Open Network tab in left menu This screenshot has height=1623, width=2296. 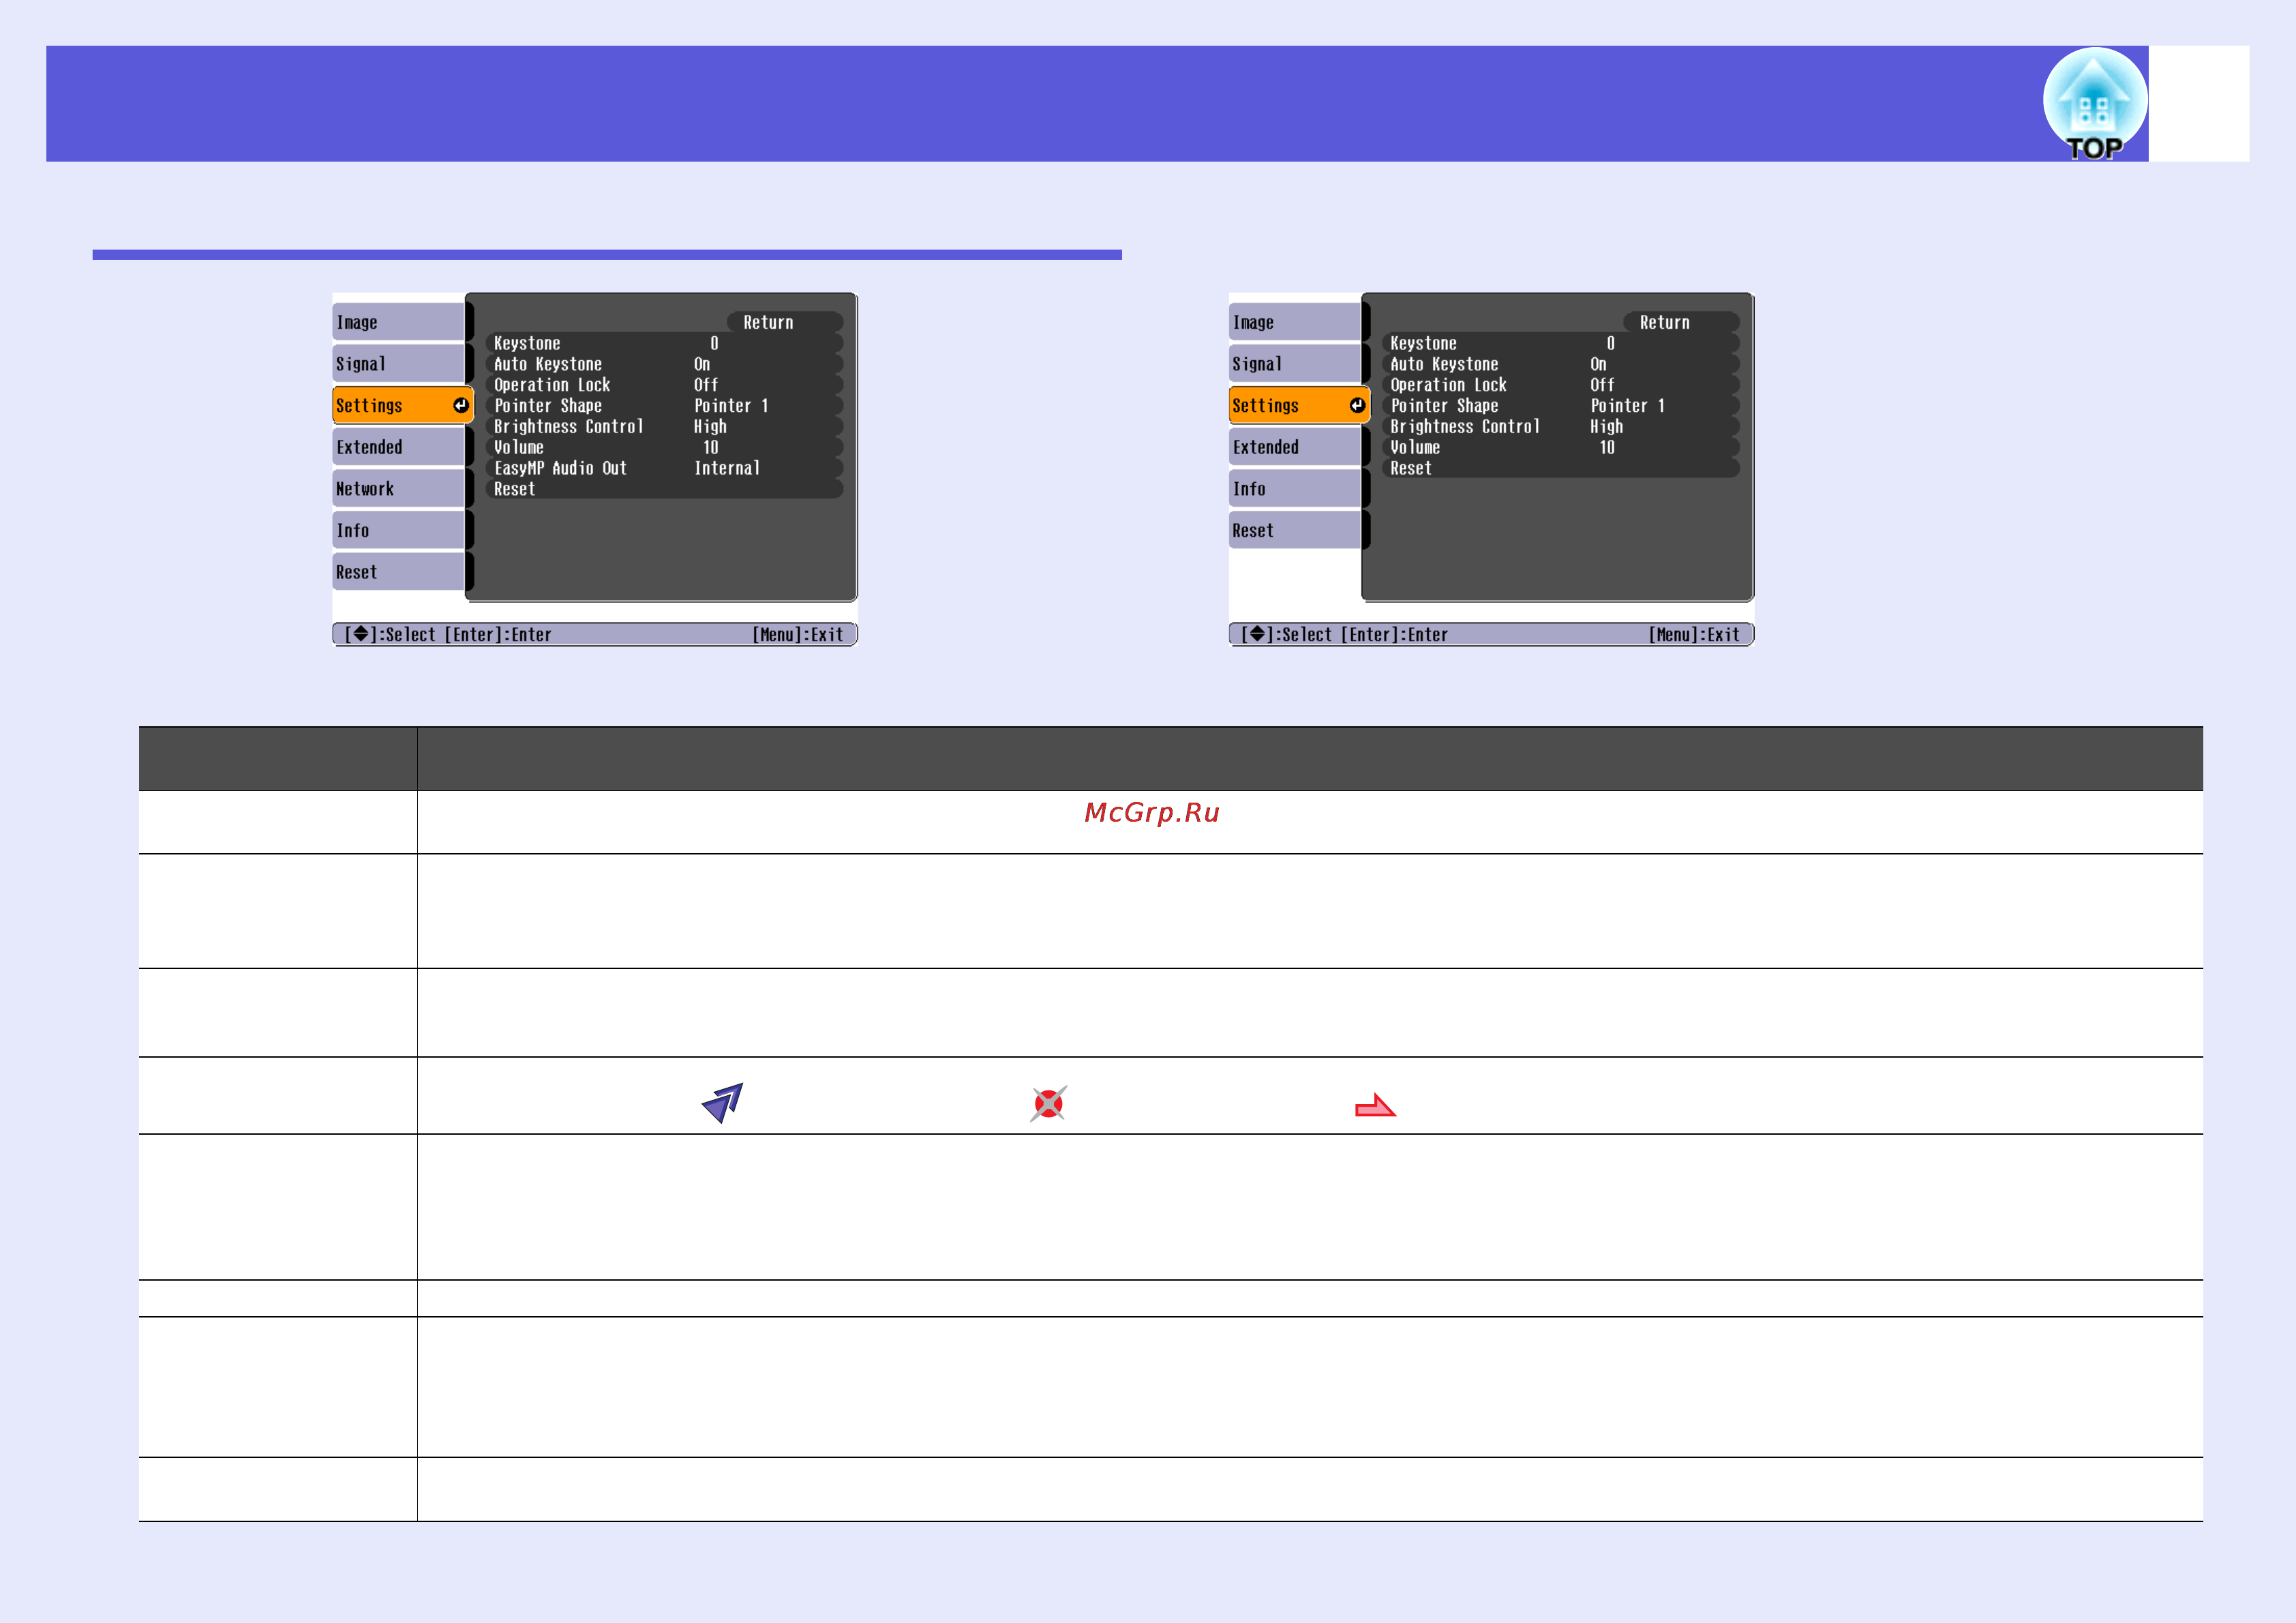(399, 488)
